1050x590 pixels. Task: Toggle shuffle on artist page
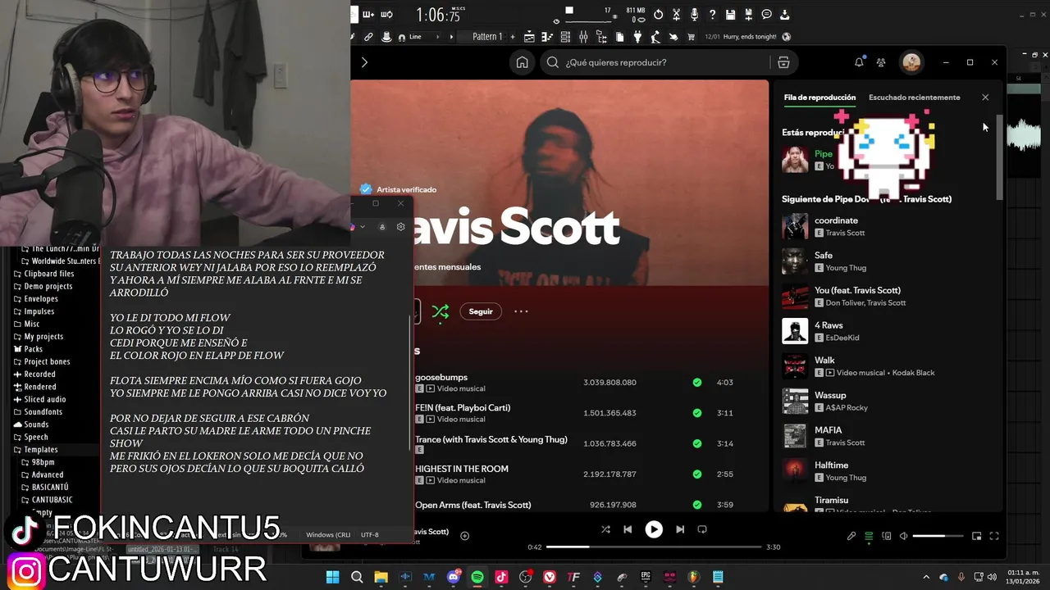point(441,311)
